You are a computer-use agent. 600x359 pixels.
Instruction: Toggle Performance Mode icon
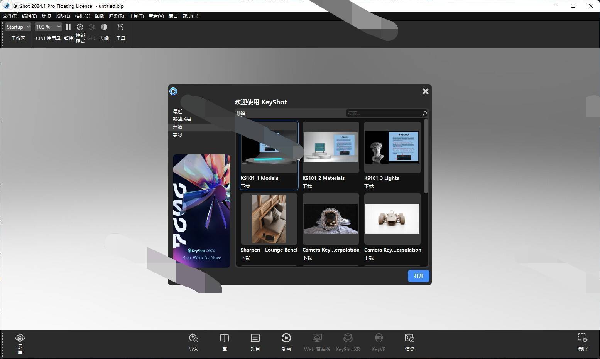[80, 27]
